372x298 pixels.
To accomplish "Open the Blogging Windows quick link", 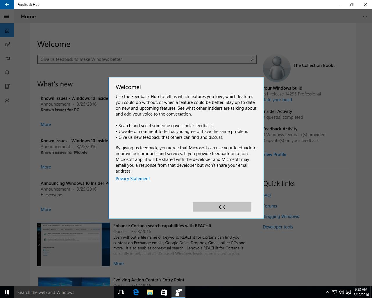I will click(281, 217).
